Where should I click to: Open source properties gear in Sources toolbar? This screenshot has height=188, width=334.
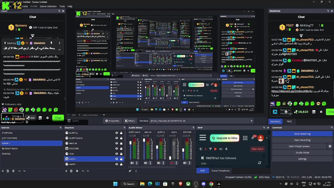pos(77,171)
